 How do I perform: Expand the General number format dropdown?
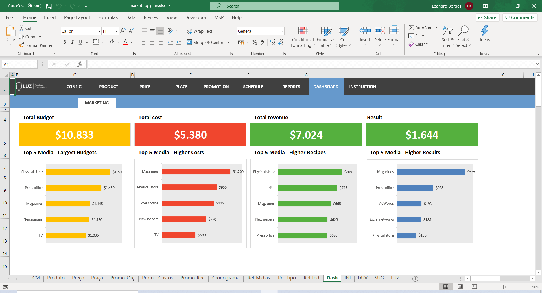coord(282,31)
